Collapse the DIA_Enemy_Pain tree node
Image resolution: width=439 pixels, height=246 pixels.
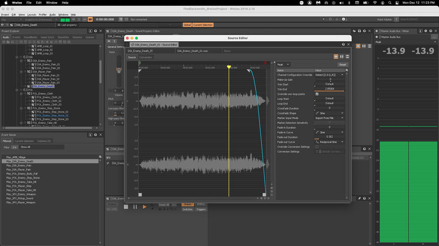pyautogui.click(x=21, y=61)
